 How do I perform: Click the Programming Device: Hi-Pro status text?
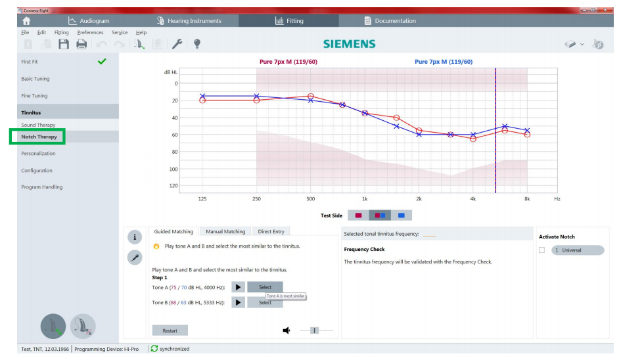(106, 349)
